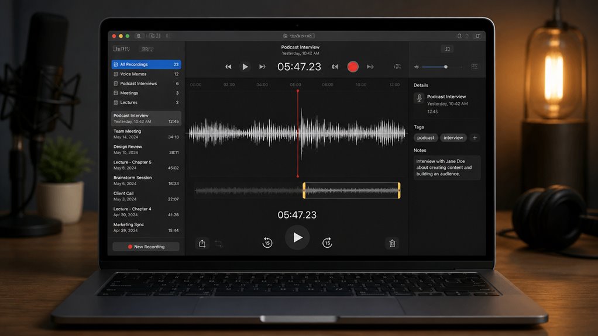
Task: Share the recording using the share icon
Action: pyautogui.click(x=202, y=243)
